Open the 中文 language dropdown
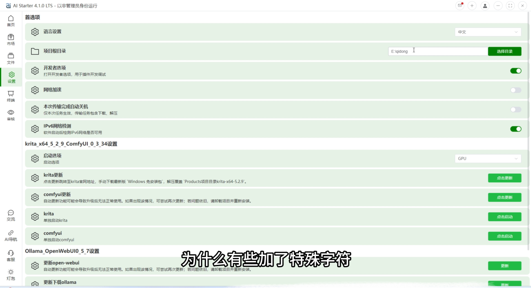 click(x=488, y=32)
